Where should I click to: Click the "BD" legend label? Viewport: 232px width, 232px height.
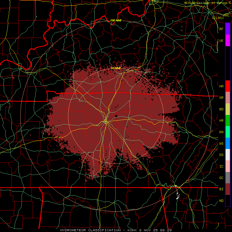tap(221, 109)
